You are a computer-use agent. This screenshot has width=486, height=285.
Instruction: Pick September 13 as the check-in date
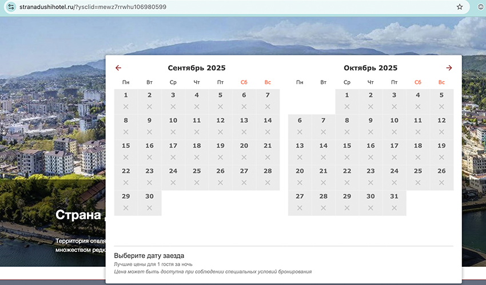point(244,126)
